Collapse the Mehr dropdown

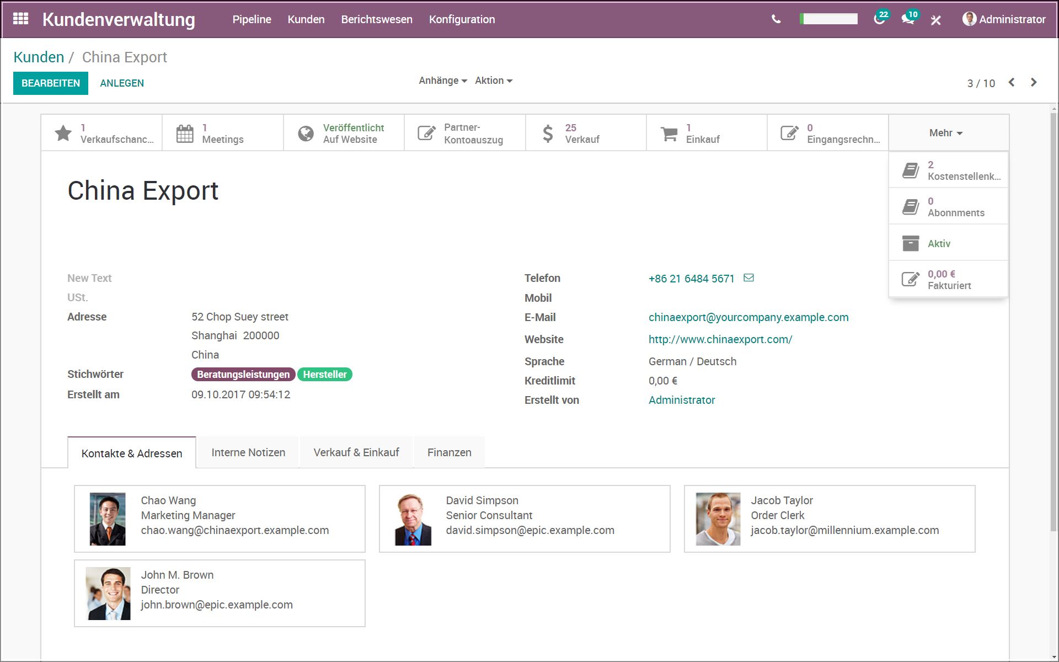(945, 133)
